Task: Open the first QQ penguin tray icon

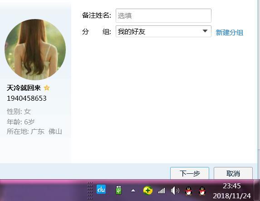Action: (x=188, y=191)
